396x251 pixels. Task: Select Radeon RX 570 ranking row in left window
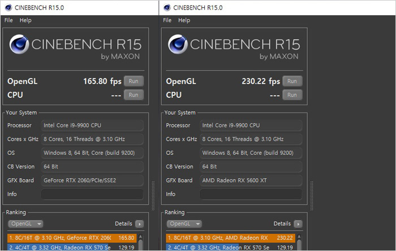click(x=72, y=247)
